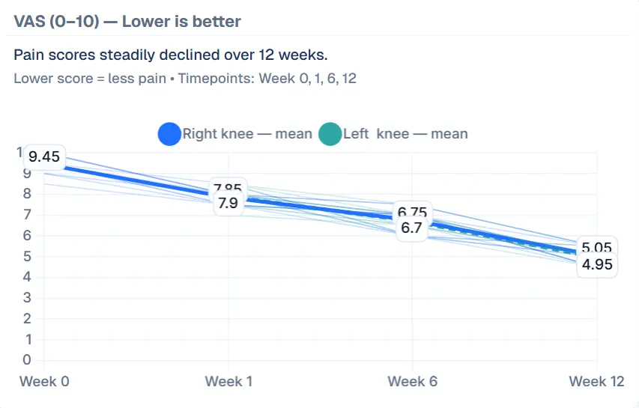Click the 9.45 data label at Week 0
The width and height of the screenshot is (639, 408).
click(44, 157)
